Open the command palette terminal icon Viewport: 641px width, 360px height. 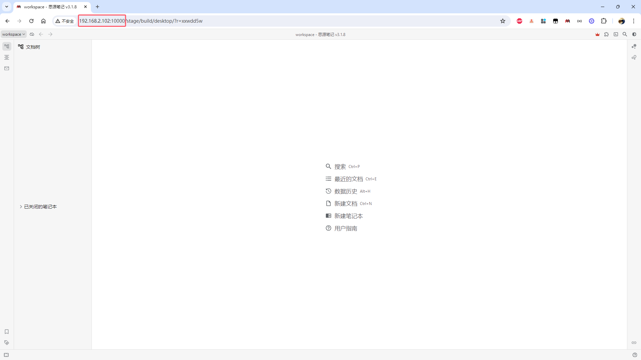[616, 34]
